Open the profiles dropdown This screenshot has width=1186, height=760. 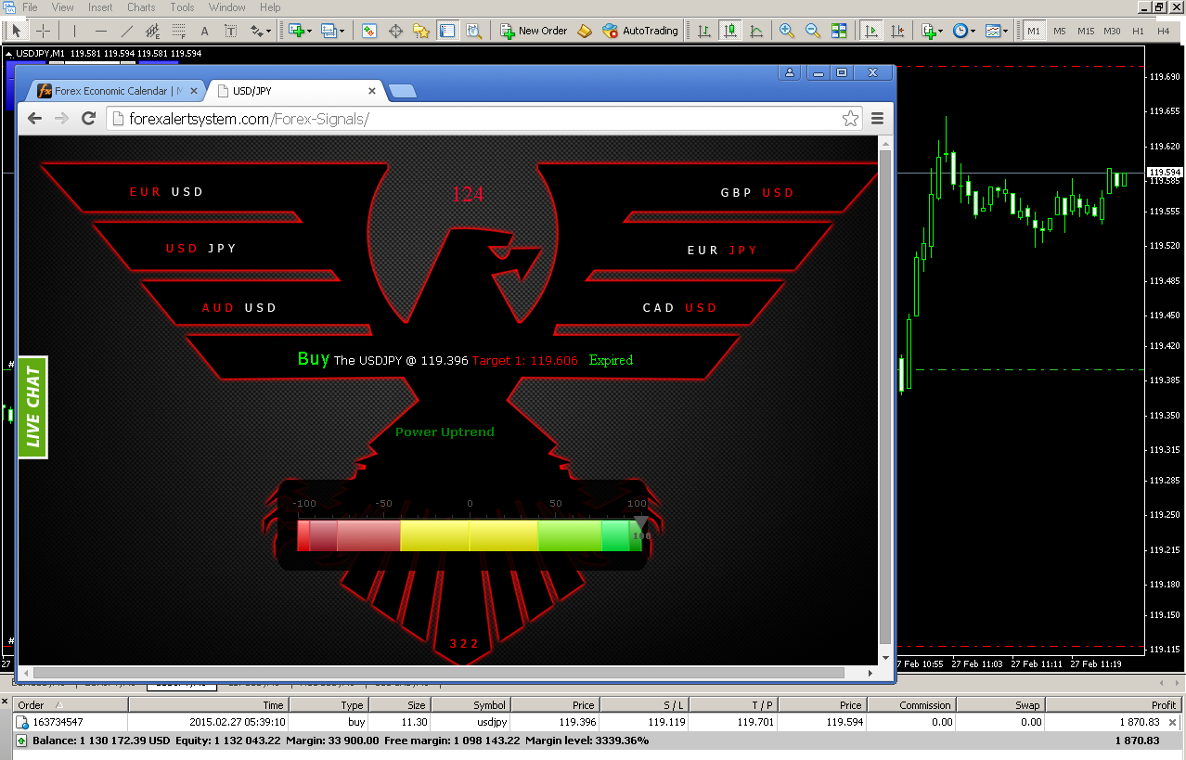click(332, 31)
